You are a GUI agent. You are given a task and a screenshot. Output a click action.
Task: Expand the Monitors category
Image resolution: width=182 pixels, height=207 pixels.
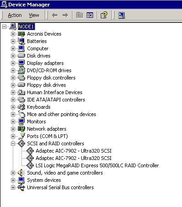tap(13, 122)
